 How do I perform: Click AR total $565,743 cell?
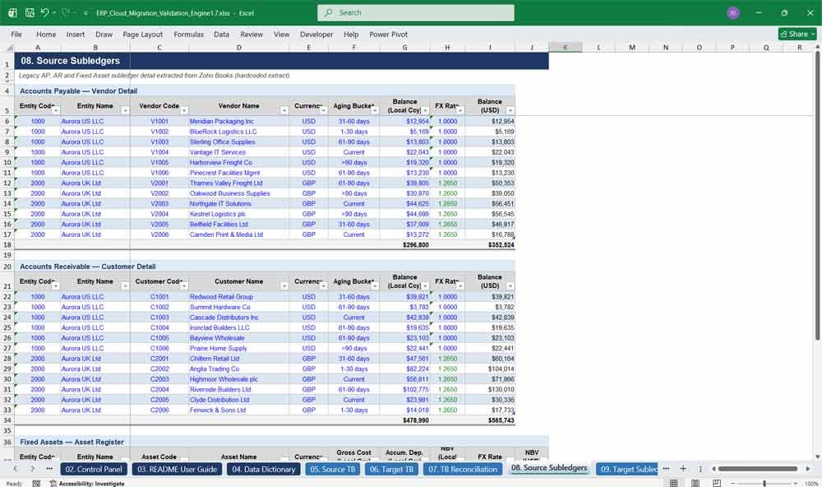[x=490, y=420]
